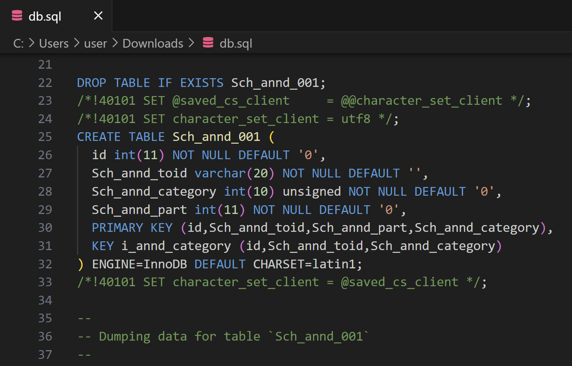The image size is (572, 366).
Task: Click @@character_set_client on line 23
Action: coord(422,101)
